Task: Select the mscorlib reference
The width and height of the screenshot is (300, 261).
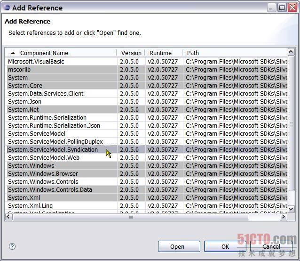Action: 146,70
